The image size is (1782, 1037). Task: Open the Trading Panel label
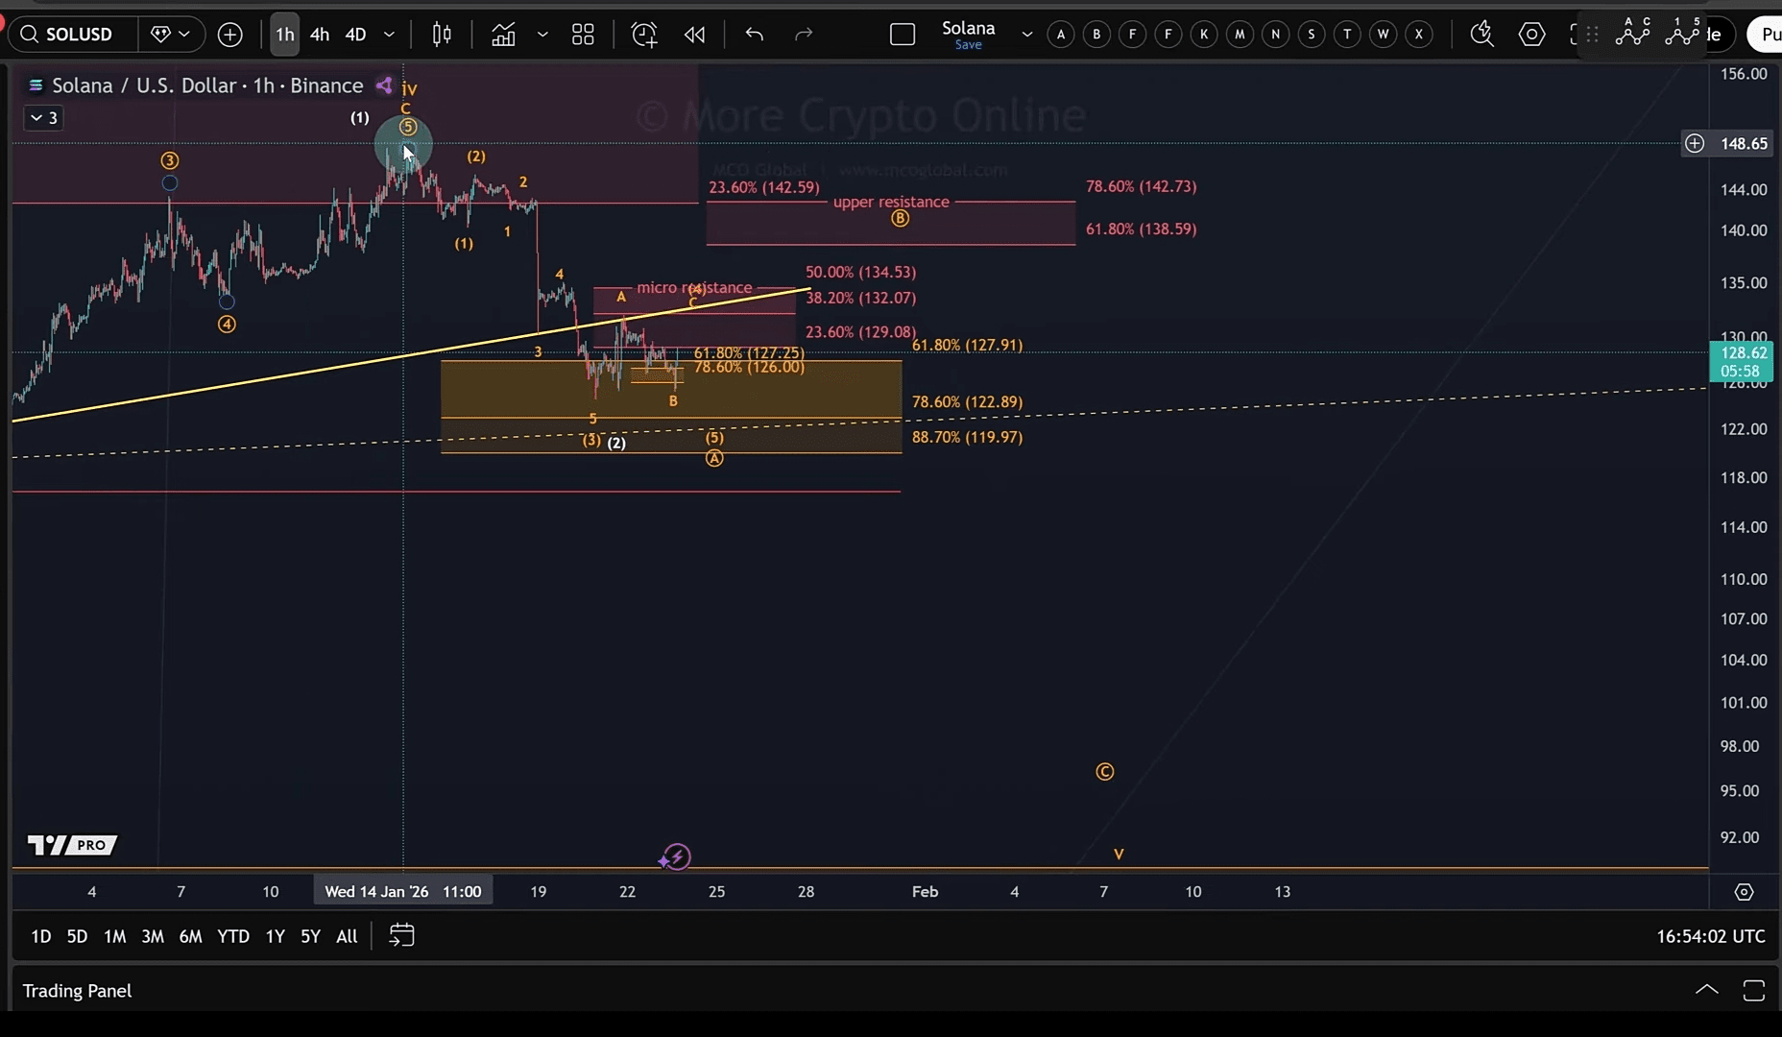(77, 991)
